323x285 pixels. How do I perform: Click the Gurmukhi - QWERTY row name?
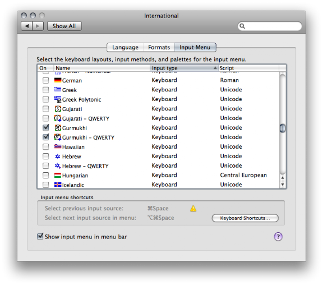click(x=88, y=137)
